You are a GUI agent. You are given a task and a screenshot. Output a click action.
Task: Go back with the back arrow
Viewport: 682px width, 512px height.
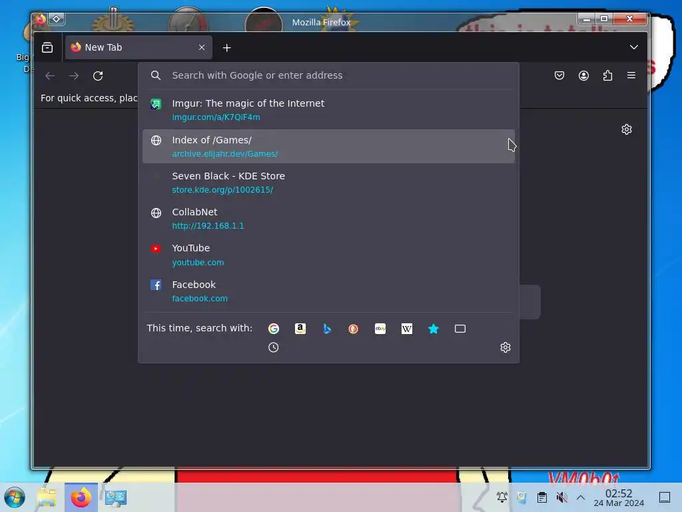tap(50, 76)
